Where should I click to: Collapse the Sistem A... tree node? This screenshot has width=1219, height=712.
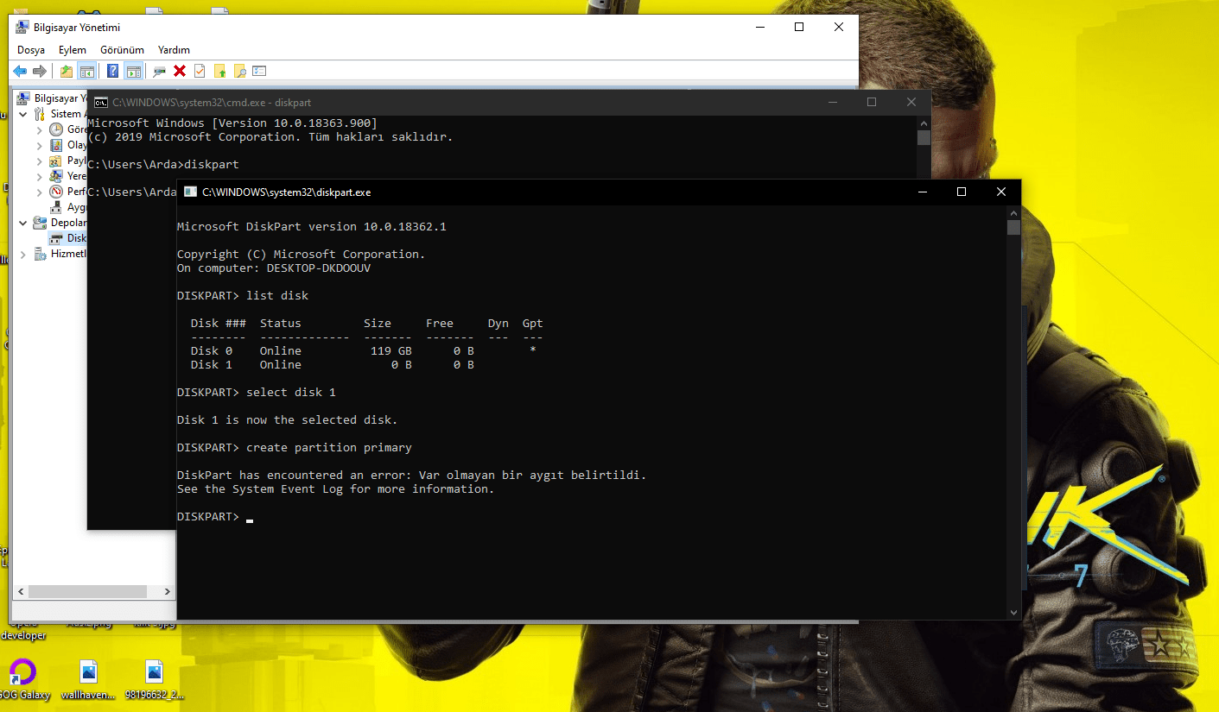point(23,114)
